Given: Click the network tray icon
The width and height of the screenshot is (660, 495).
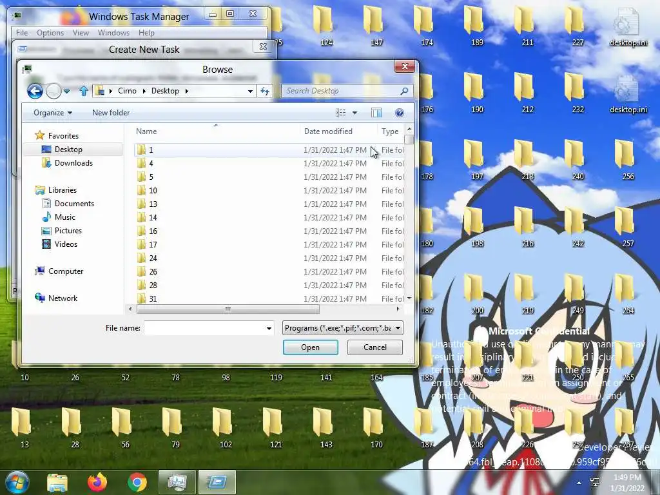Looking at the screenshot, I should pyautogui.click(x=595, y=482).
